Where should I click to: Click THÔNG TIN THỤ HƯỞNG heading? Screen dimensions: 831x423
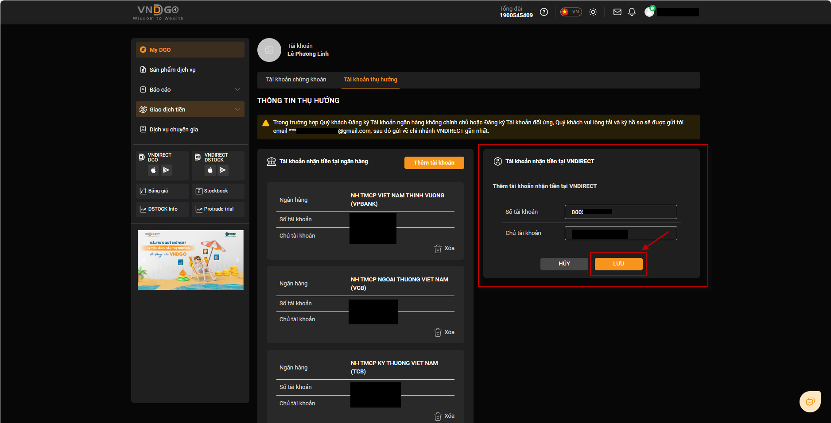point(299,100)
